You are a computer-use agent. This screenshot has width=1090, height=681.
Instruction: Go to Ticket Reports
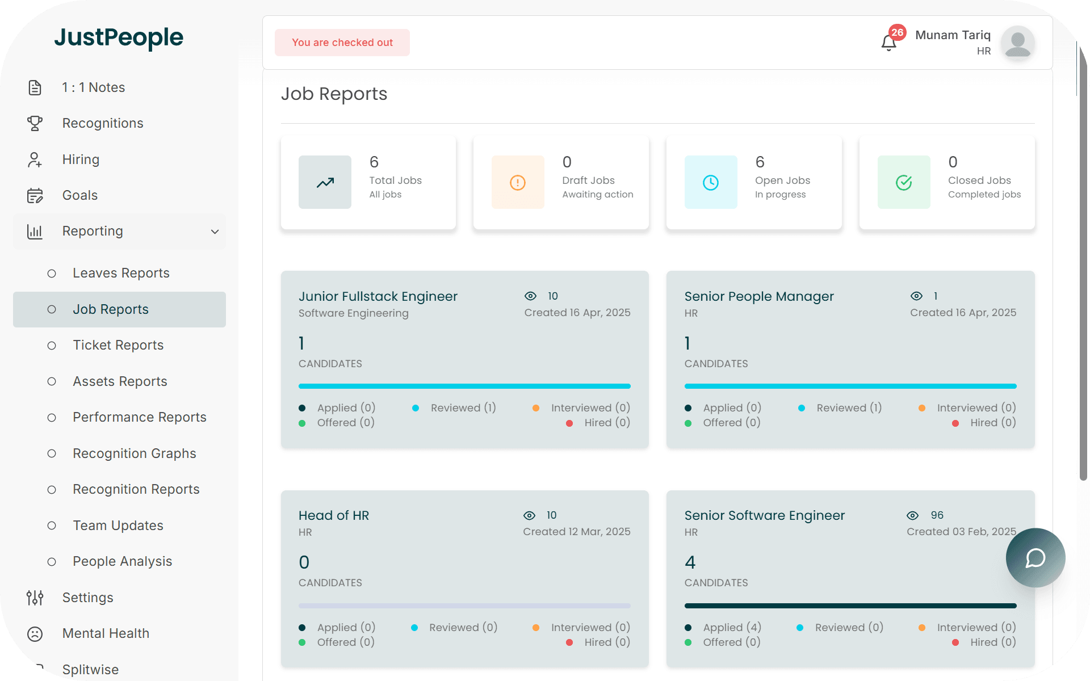tap(118, 345)
